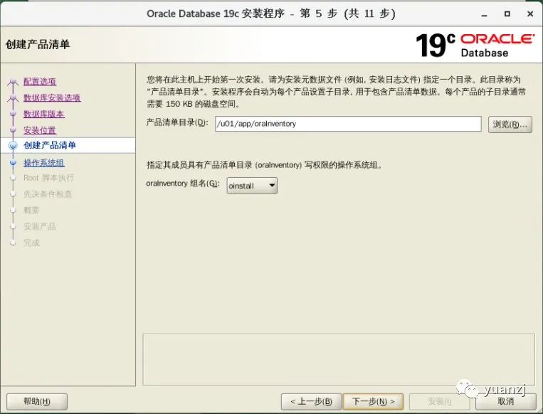The image size is (543, 414).
Task: Click the 产品清单目录 path input field
Action: pyautogui.click(x=348, y=124)
